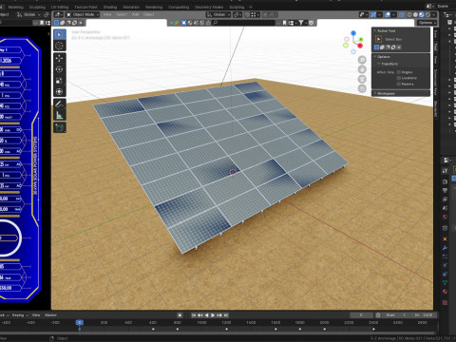456x342 pixels.
Task: Click the blue Z axis on navigation gizmo
Action: pos(353,33)
